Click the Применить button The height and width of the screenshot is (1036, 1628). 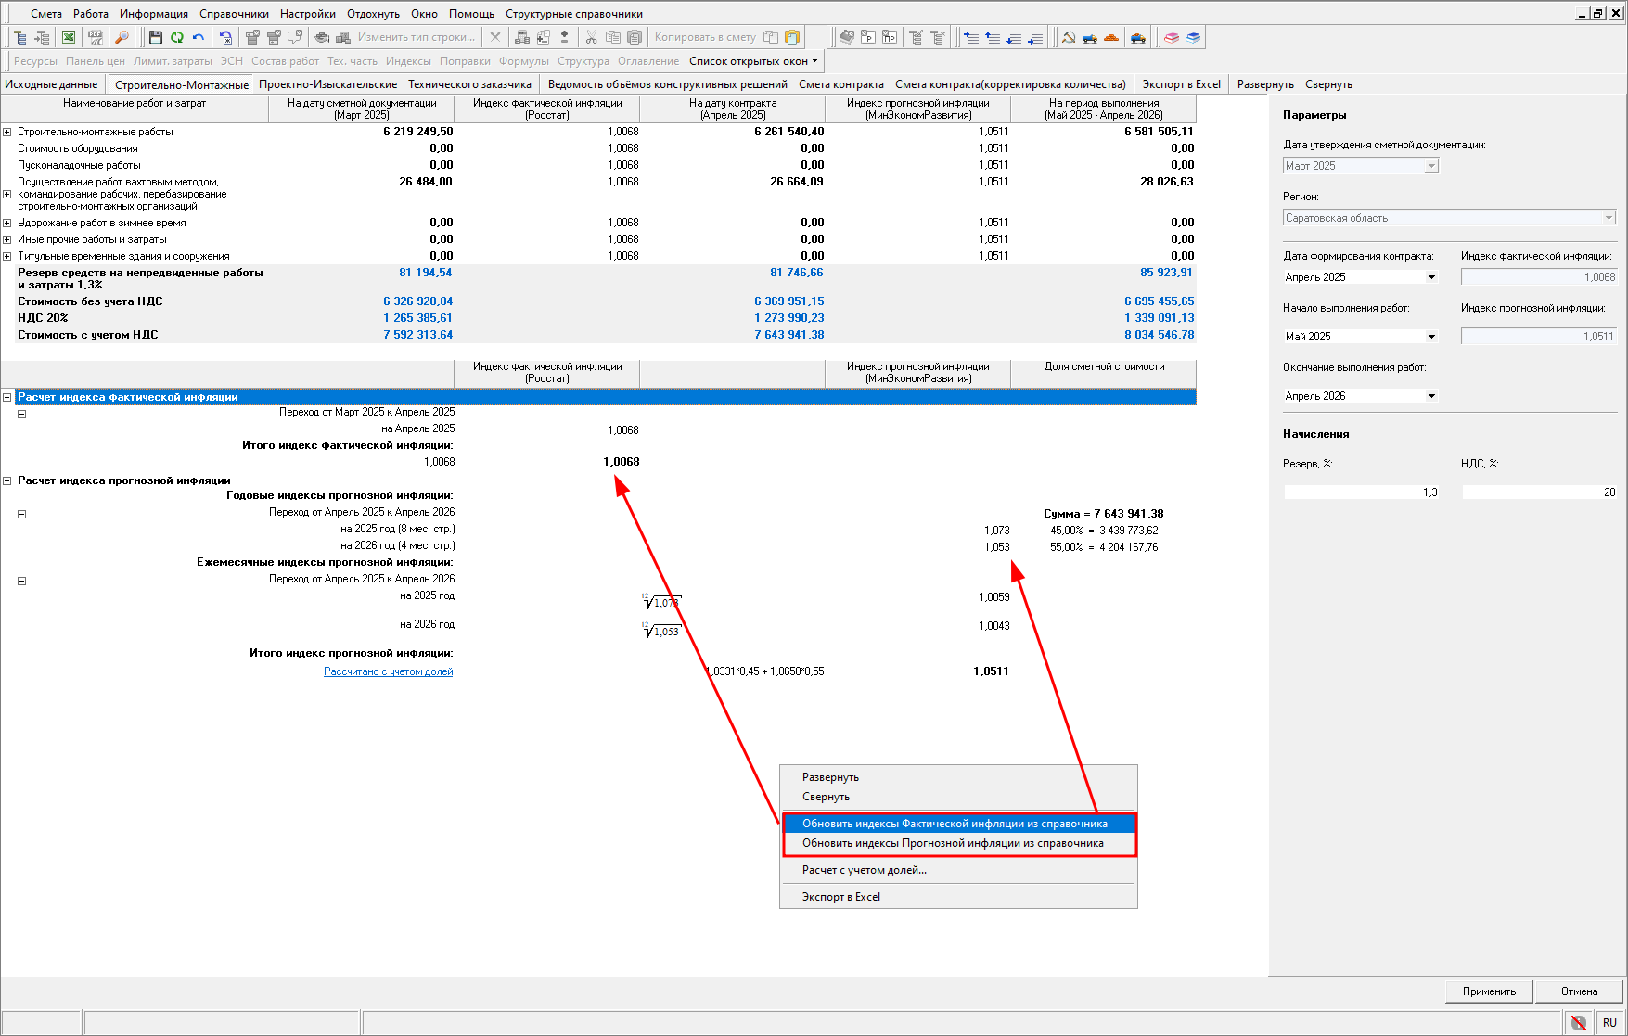[x=1488, y=991]
